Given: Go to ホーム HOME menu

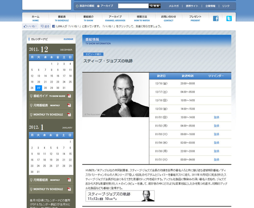Looking at the screenshot, I should (36, 18).
